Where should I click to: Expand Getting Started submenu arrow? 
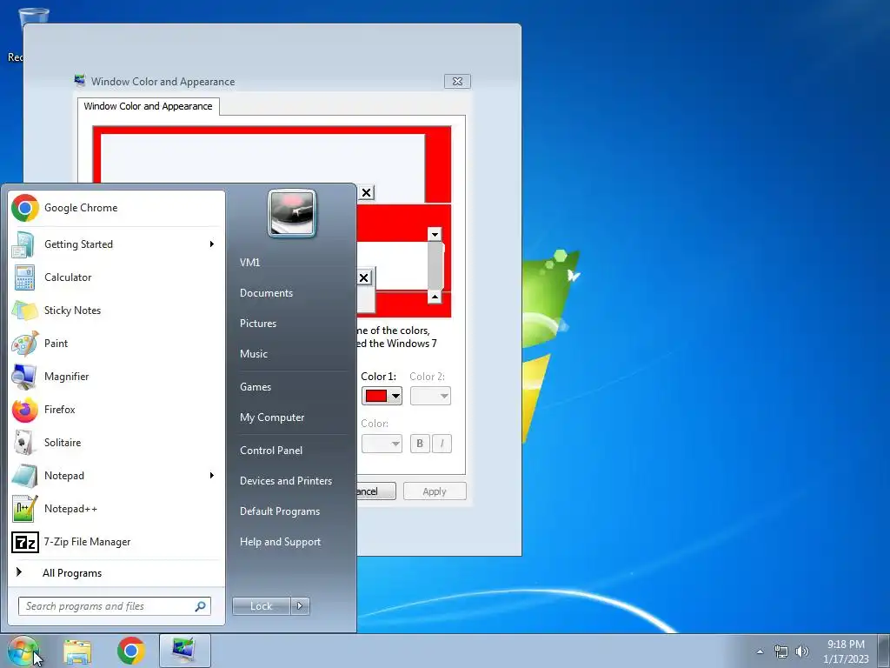click(x=212, y=244)
